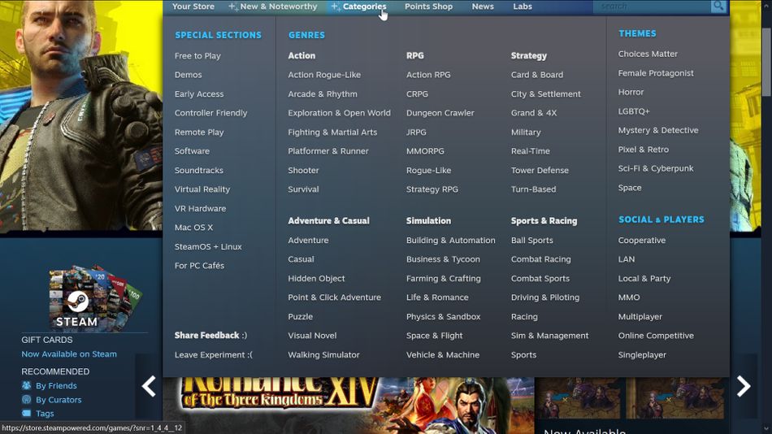Click the previous carousel arrow

[149, 386]
